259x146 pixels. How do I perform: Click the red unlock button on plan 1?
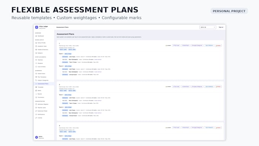point(218,45)
